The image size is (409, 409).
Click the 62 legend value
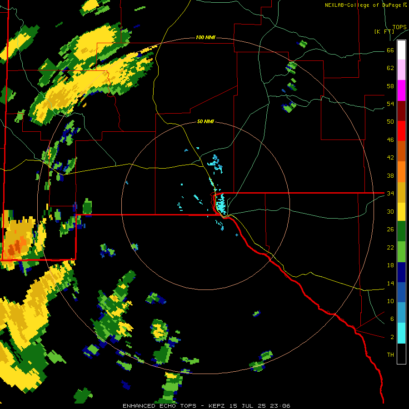click(x=390, y=68)
